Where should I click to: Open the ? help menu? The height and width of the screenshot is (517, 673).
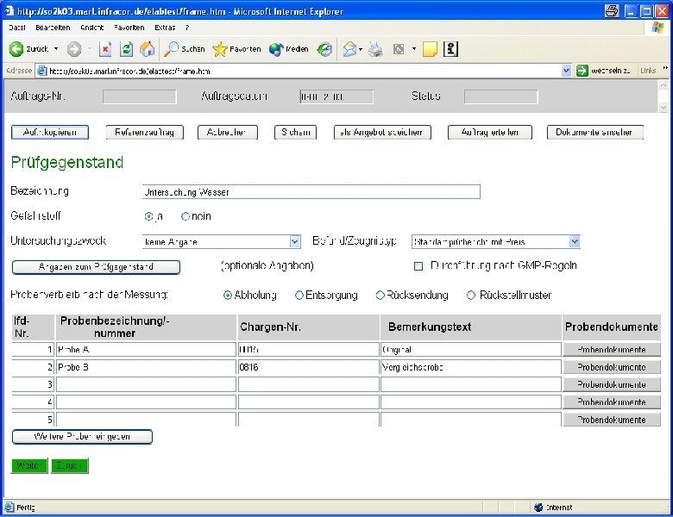coord(187,28)
